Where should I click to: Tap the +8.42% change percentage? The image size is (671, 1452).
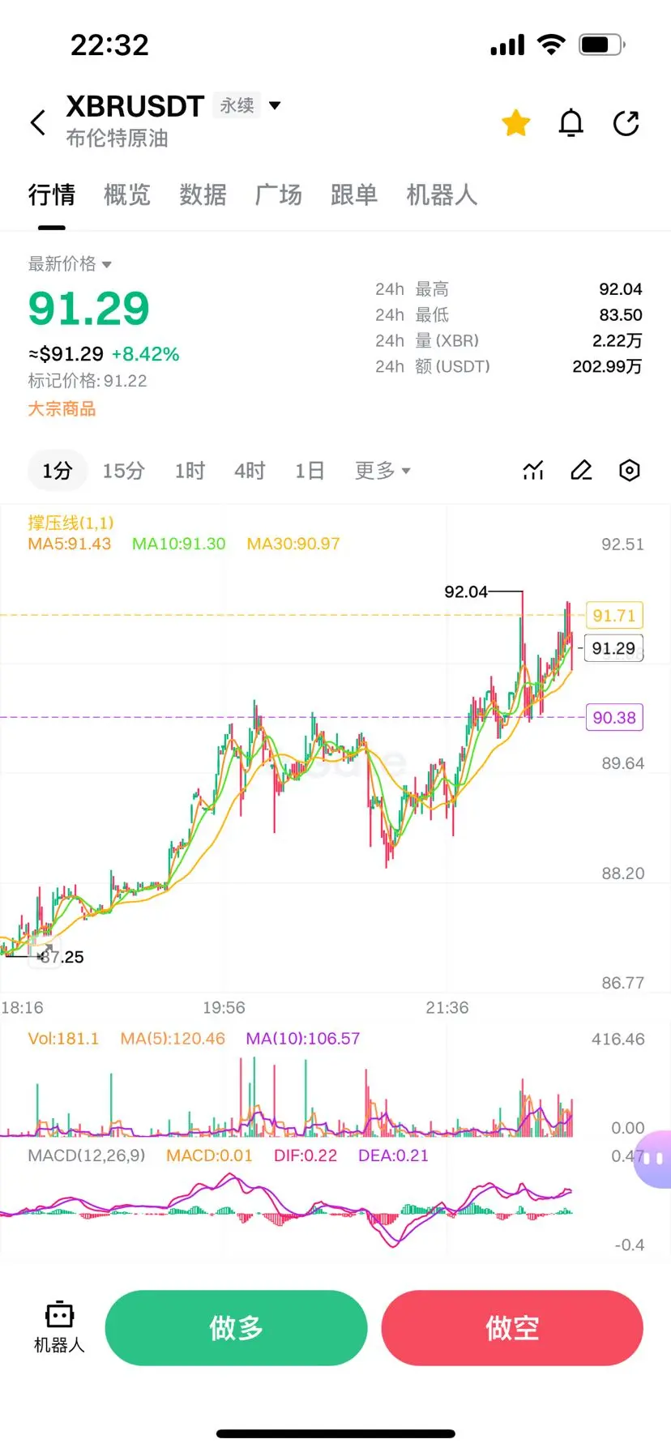click(x=146, y=354)
